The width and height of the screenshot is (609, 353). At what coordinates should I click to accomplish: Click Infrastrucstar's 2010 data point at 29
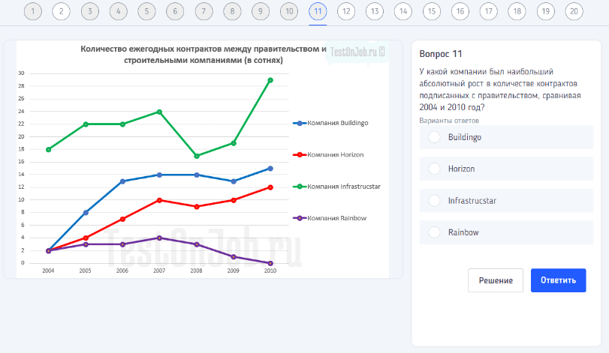tap(270, 79)
